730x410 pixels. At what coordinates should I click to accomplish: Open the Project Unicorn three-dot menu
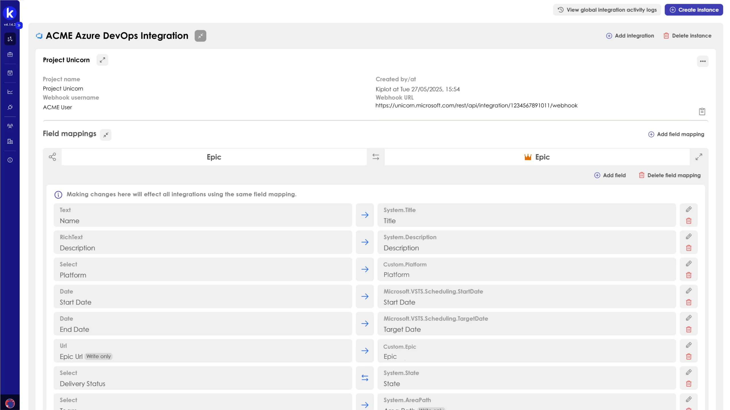[x=703, y=61]
